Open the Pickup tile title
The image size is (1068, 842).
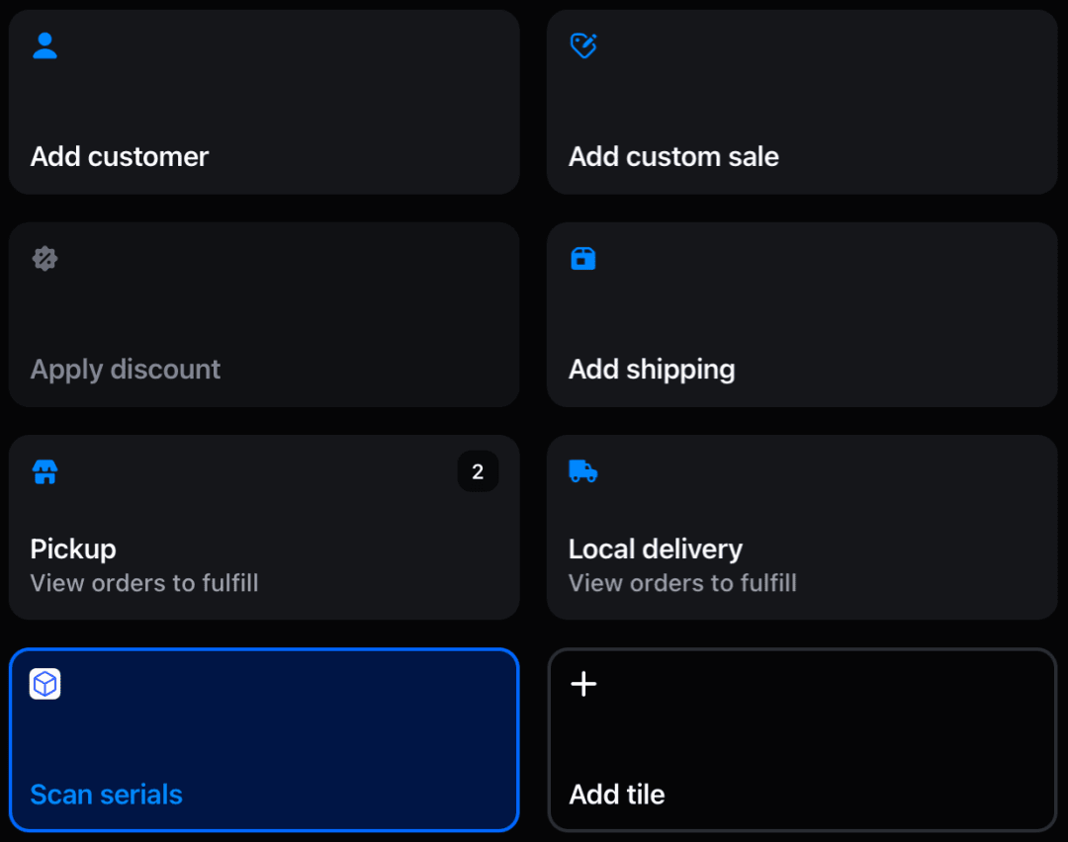tap(73, 549)
